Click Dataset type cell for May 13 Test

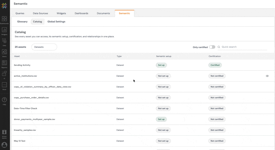(120, 141)
